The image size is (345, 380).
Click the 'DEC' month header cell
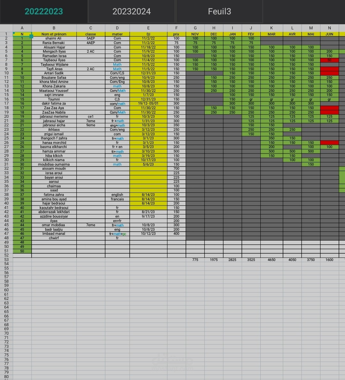(214, 34)
